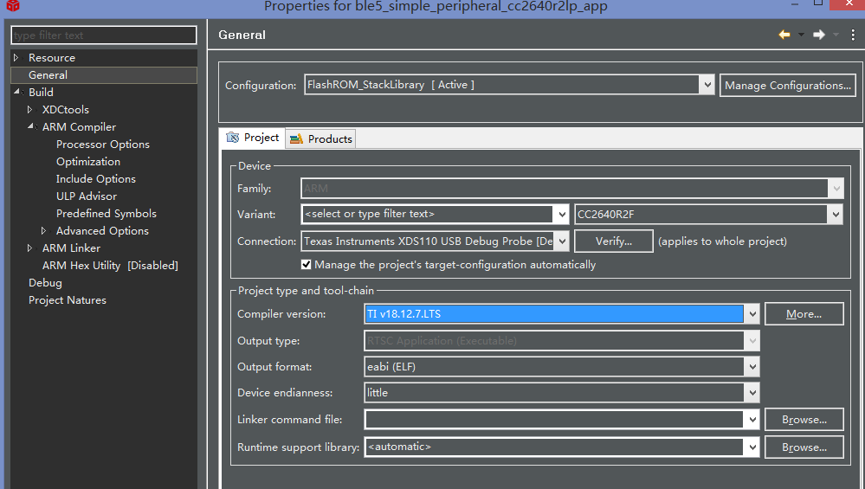Open forward history dropdown arrow

(836, 35)
